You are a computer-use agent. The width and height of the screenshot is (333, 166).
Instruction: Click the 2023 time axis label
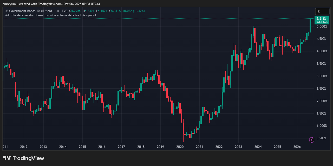point(238,147)
